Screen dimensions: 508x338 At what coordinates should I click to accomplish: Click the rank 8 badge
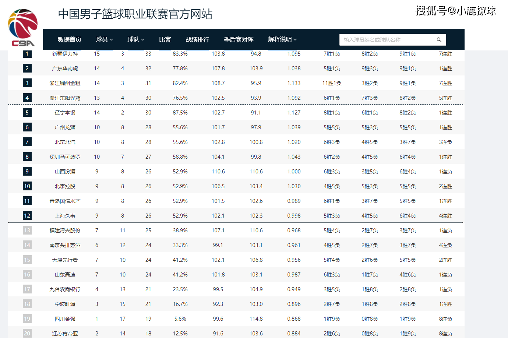[27, 156]
